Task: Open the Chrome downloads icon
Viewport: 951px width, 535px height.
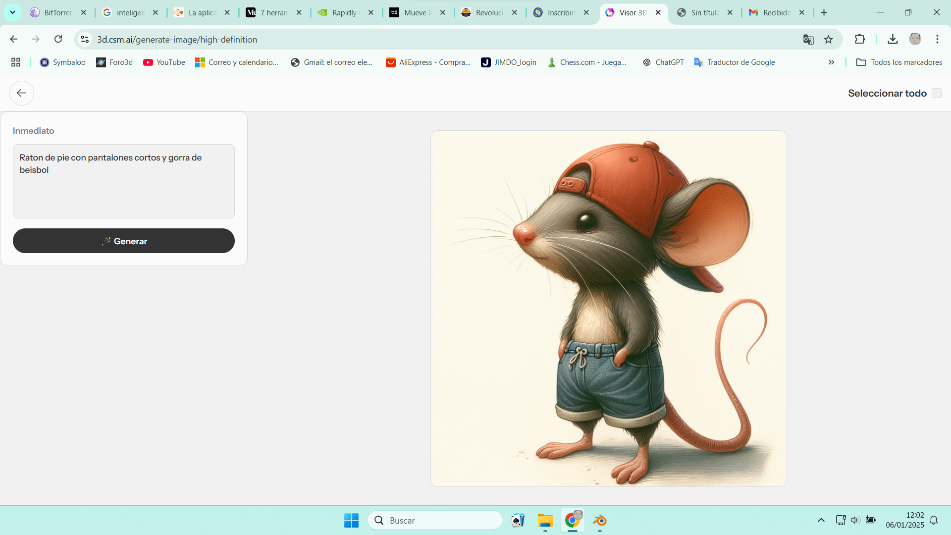Action: tap(893, 40)
